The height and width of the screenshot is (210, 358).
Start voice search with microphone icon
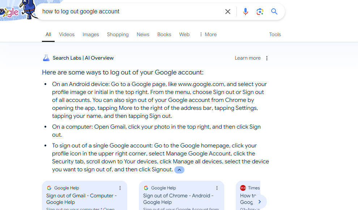point(246,12)
